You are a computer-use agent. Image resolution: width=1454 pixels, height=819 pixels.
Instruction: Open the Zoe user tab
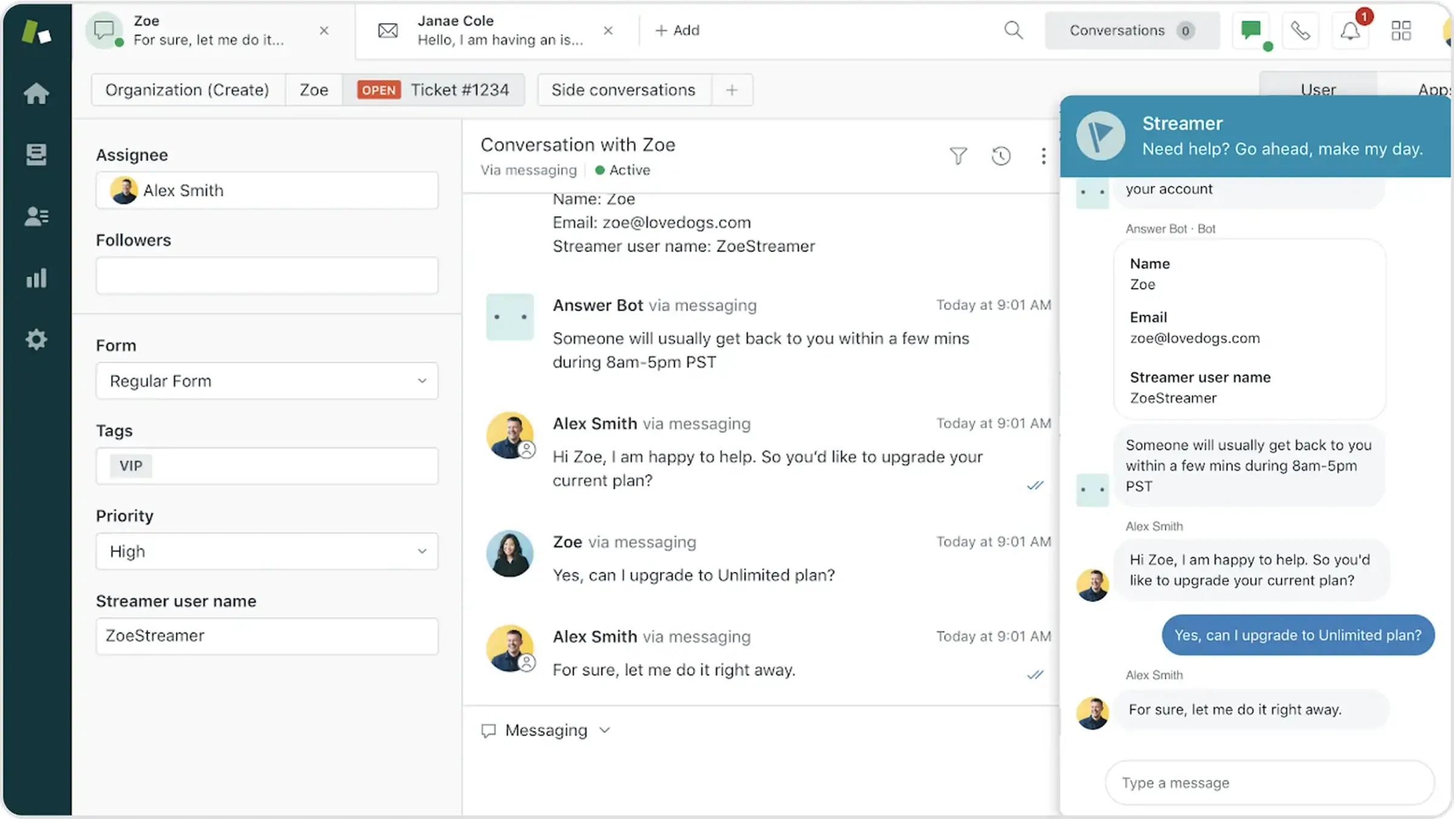pyautogui.click(x=314, y=90)
